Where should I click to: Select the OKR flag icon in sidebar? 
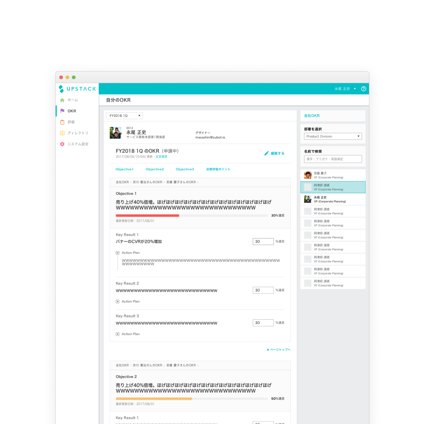point(62,111)
